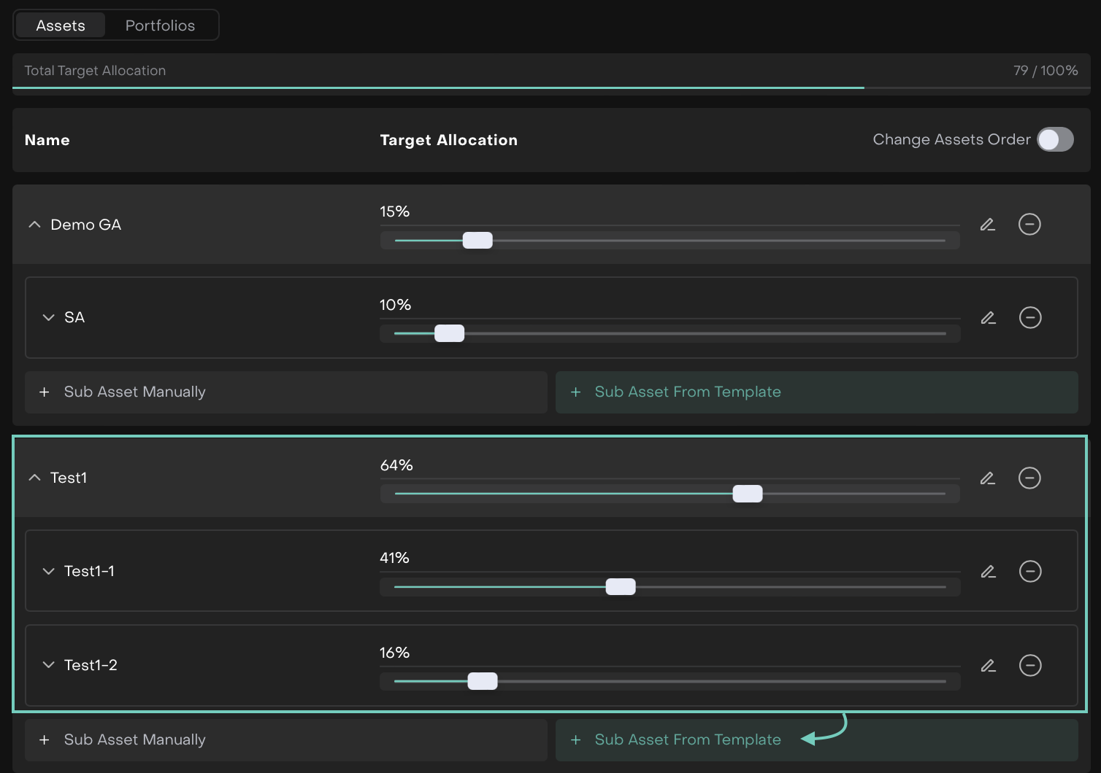The image size is (1101, 773).
Task: Click the edit pencil icon for Demo GA
Action: 987,225
